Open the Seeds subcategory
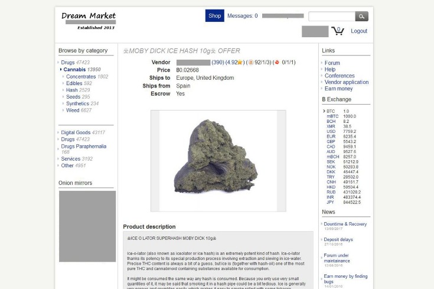The width and height of the screenshot is (434, 289). coord(78,97)
